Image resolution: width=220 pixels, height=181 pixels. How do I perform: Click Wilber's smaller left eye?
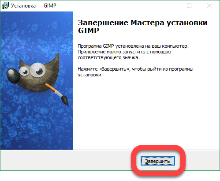point(24,71)
